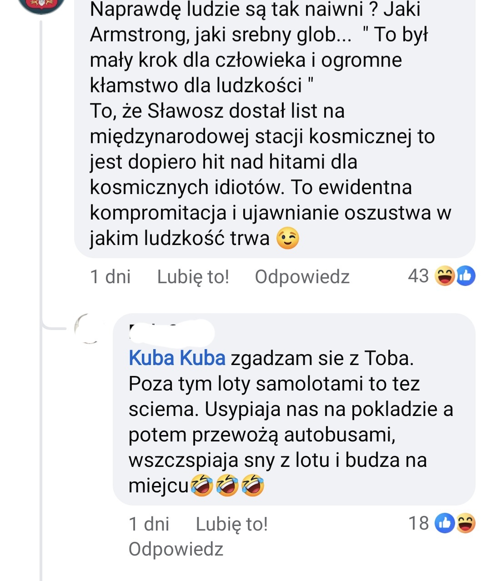Like the comment about Armstrong via "Lubię to!"
This screenshot has height=581, width=491.
pos(193,276)
